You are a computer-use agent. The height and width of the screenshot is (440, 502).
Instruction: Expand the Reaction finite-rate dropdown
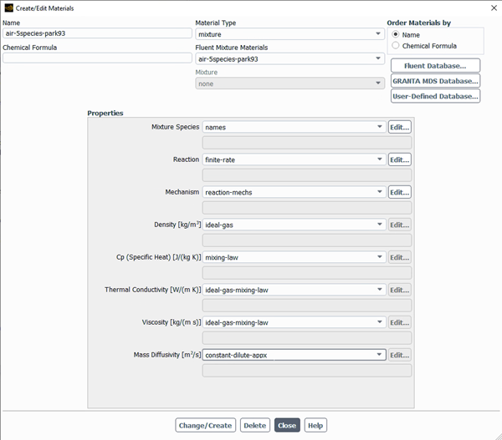(294, 159)
